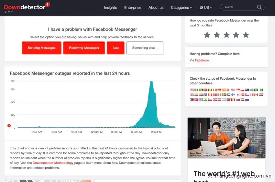Click into the Search field
Viewport: 275px width, 182px height.
tap(237, 7)
